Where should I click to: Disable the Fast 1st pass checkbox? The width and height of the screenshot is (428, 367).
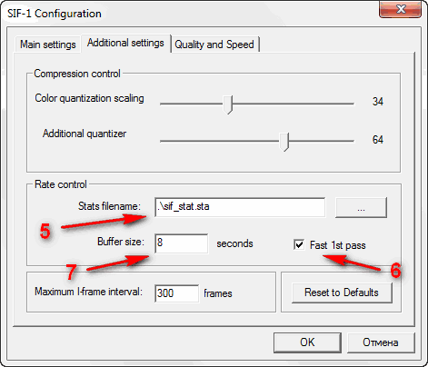click(299, 244)
